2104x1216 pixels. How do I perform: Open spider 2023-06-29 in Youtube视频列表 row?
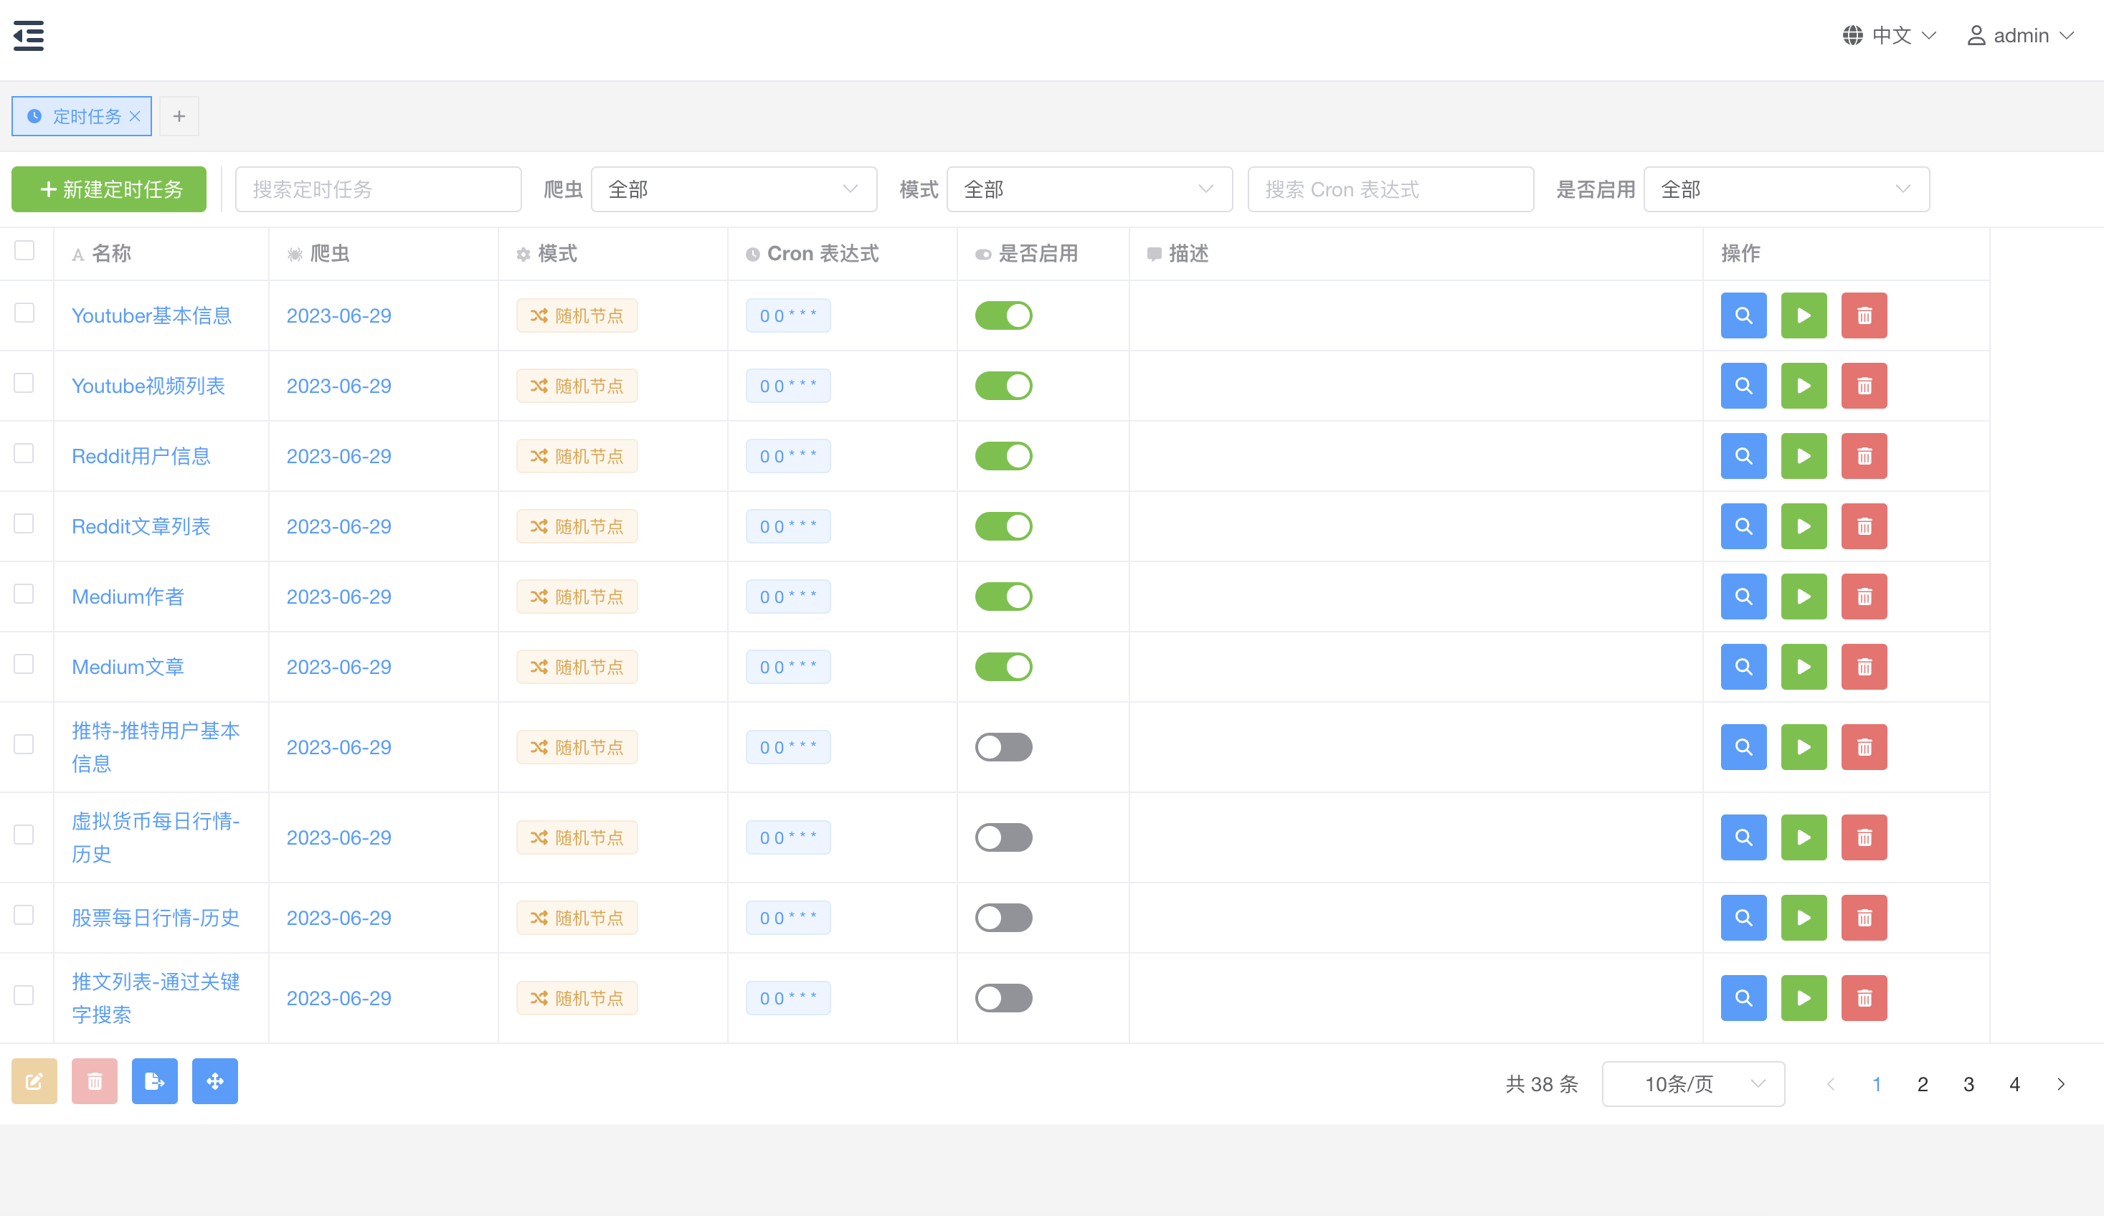pos(339,386)
